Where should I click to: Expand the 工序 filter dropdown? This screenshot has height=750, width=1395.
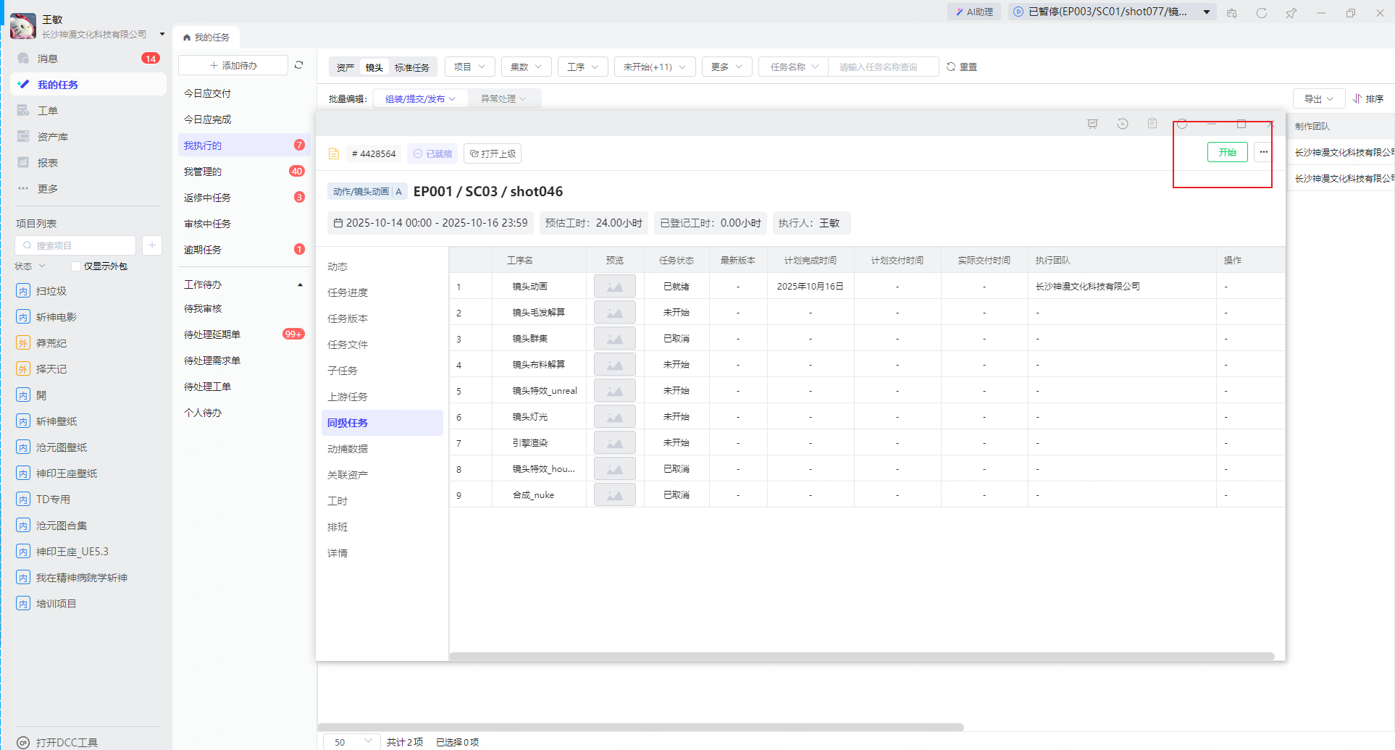582,67
